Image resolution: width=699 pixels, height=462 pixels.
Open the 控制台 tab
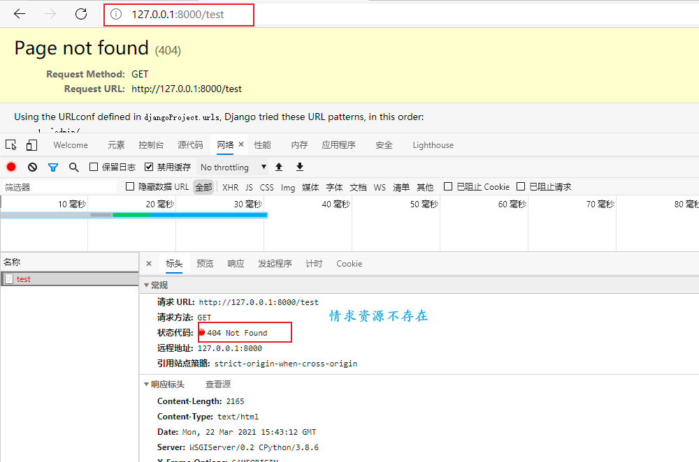pyautogui.click(x=151, y=145)
